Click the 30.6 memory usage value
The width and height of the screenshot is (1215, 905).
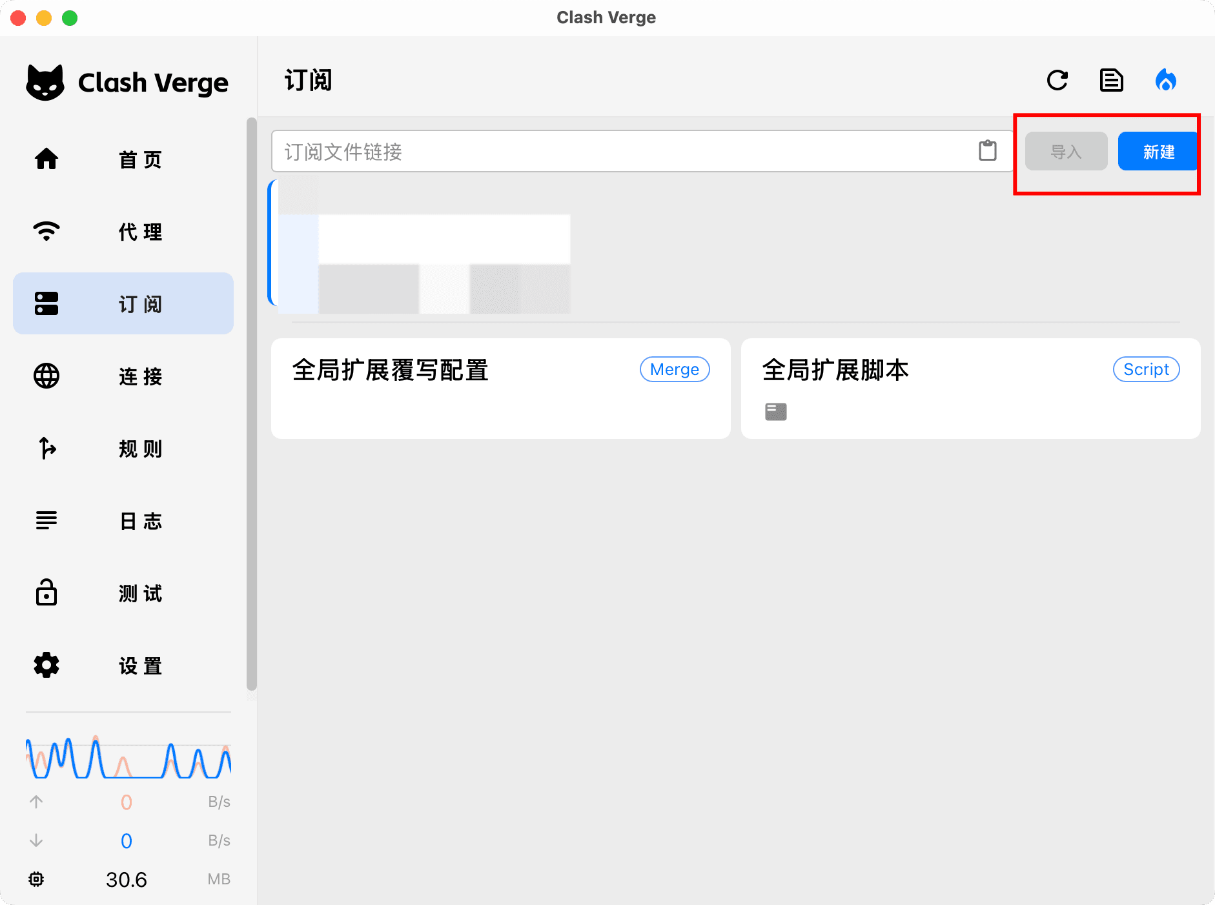click(x=127, y=879)
